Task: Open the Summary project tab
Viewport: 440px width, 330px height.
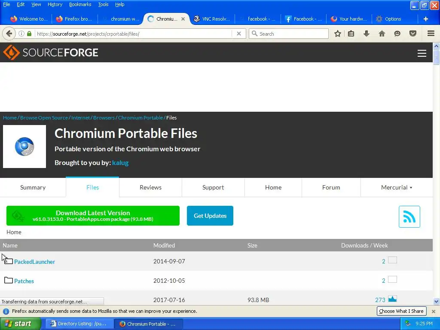Action: point(33,187)
